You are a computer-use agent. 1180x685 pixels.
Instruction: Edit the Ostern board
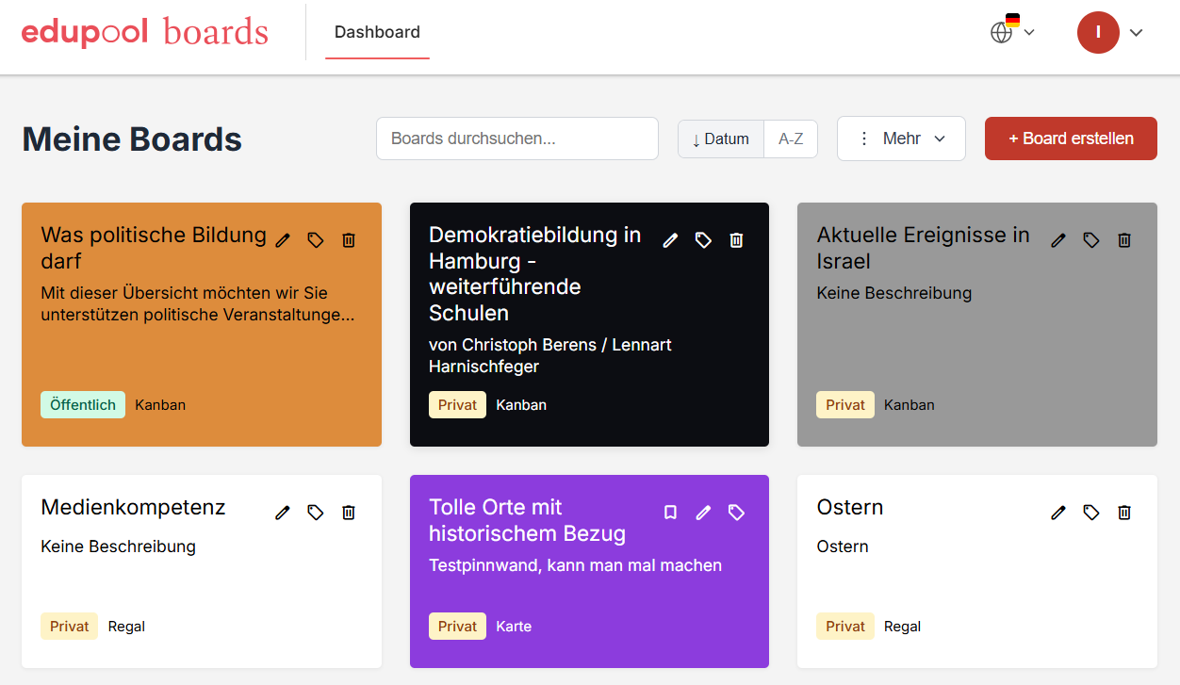[x=1058, y=513]
